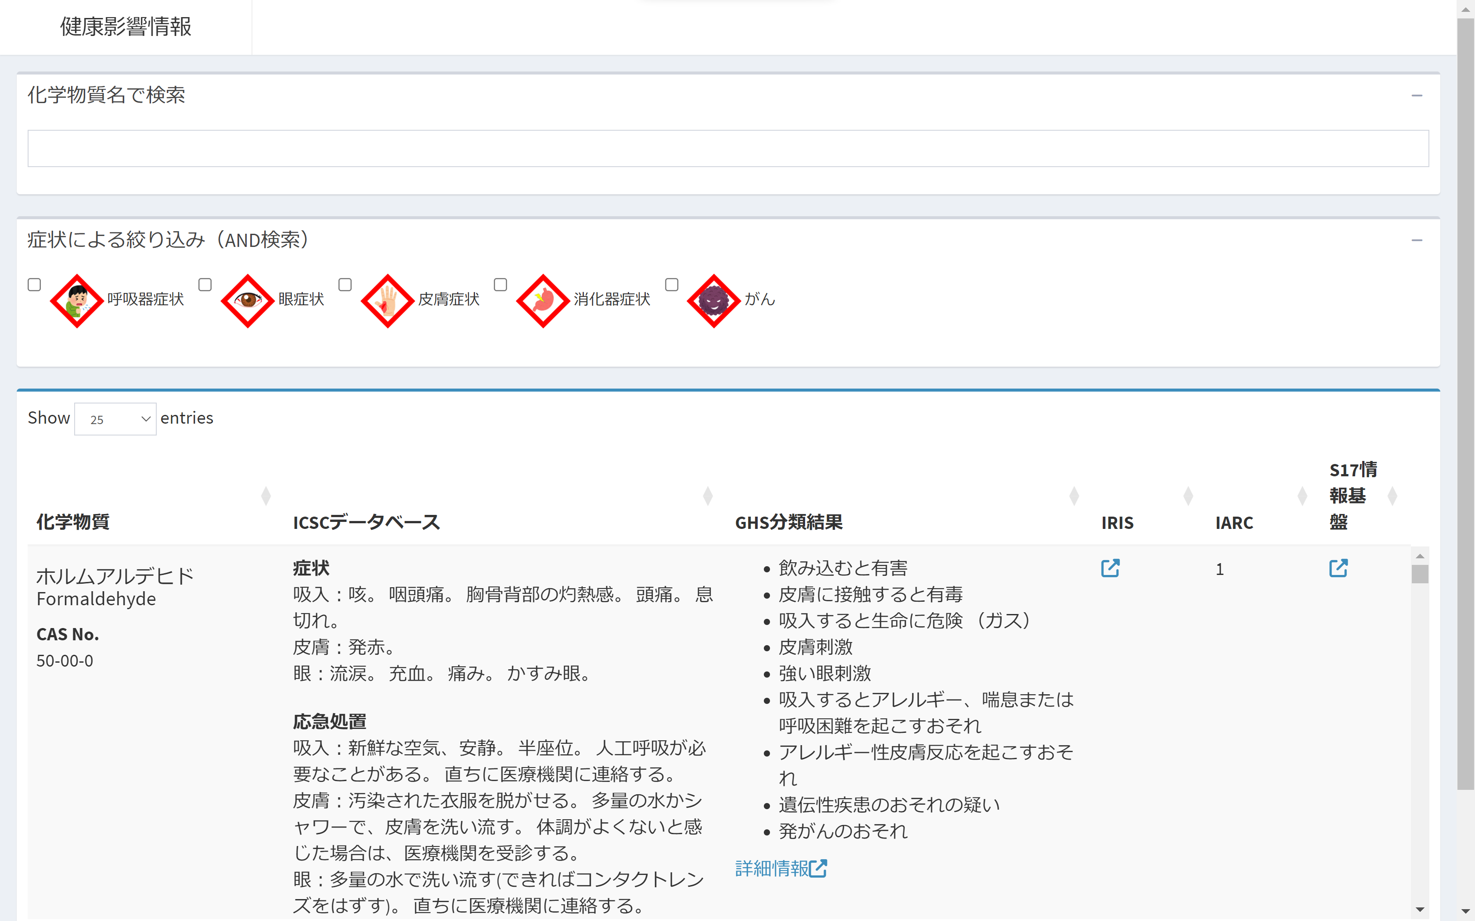Sort by S17情報基盤 column arrows
Screen dimensions: 1475x921
1392,496
